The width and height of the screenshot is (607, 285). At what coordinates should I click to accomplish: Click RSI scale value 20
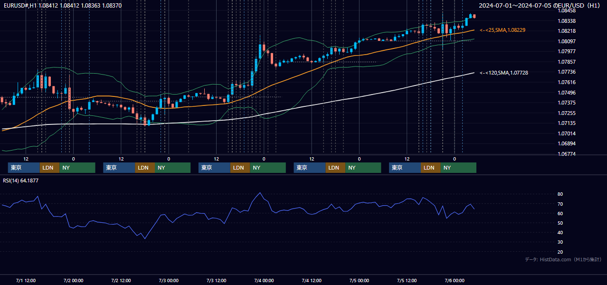560,252
